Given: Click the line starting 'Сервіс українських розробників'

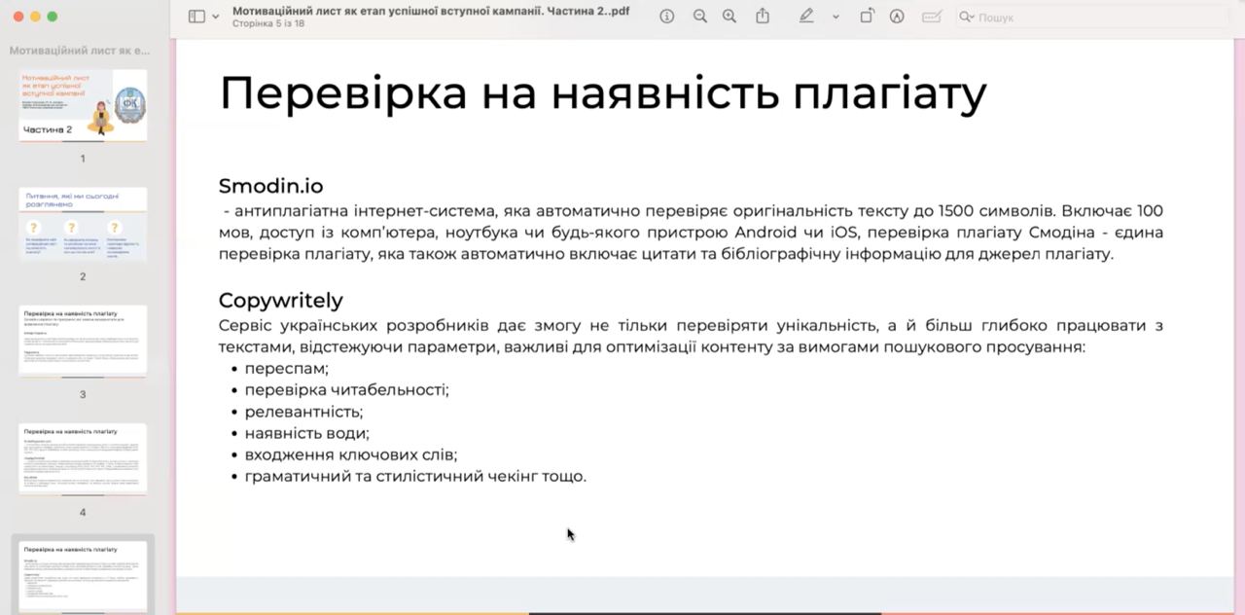Looking at the screenshot, I should coord(691,325).
